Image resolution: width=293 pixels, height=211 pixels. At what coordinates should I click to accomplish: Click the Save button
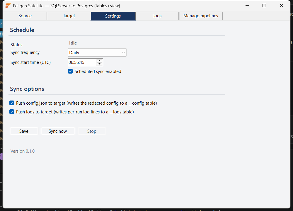(x=24, y=131)
